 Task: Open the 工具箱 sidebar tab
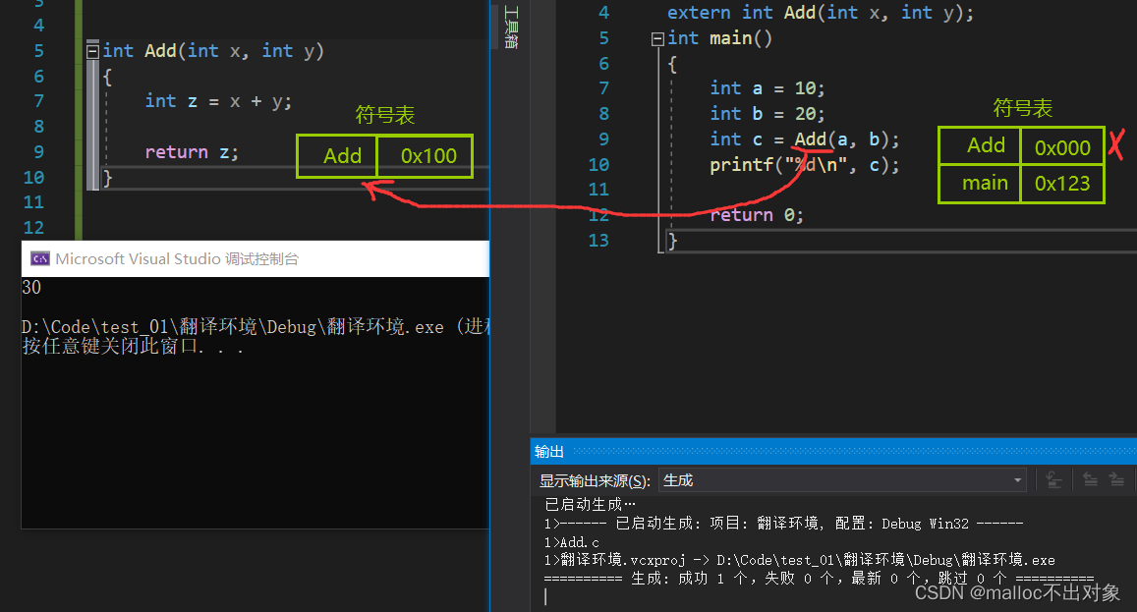point(510,28)
